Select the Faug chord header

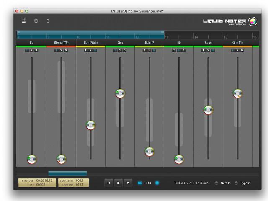coord(208,43)
